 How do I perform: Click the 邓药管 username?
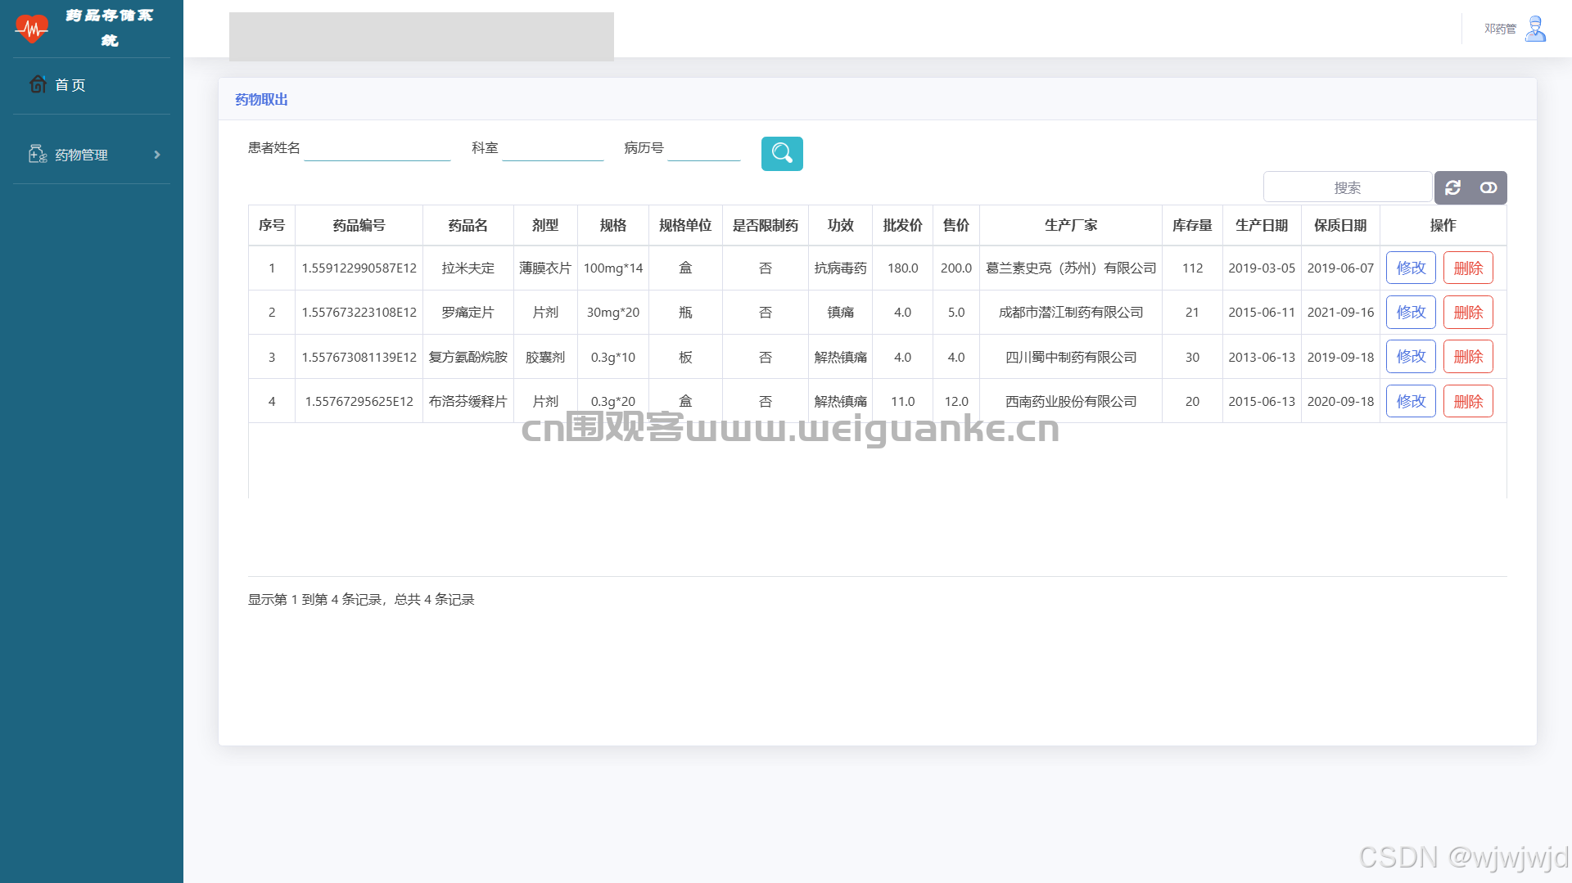[1500, 29]
